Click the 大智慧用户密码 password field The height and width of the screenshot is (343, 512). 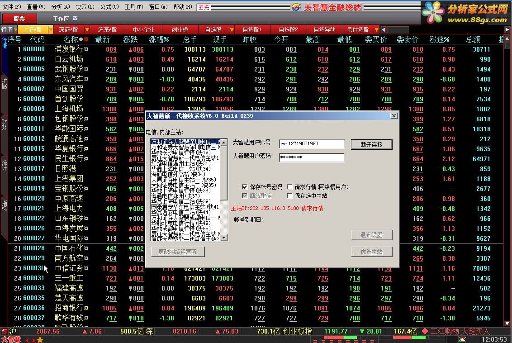click(312, 157)
